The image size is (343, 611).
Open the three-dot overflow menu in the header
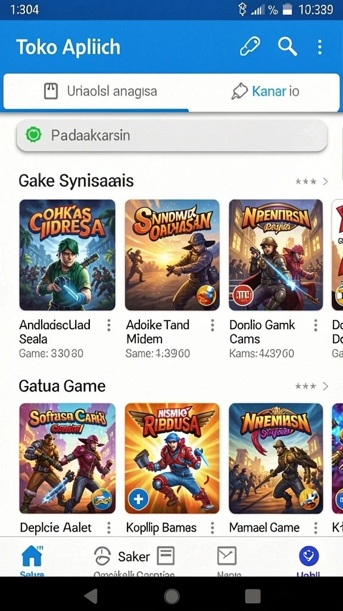coord(320,47)
